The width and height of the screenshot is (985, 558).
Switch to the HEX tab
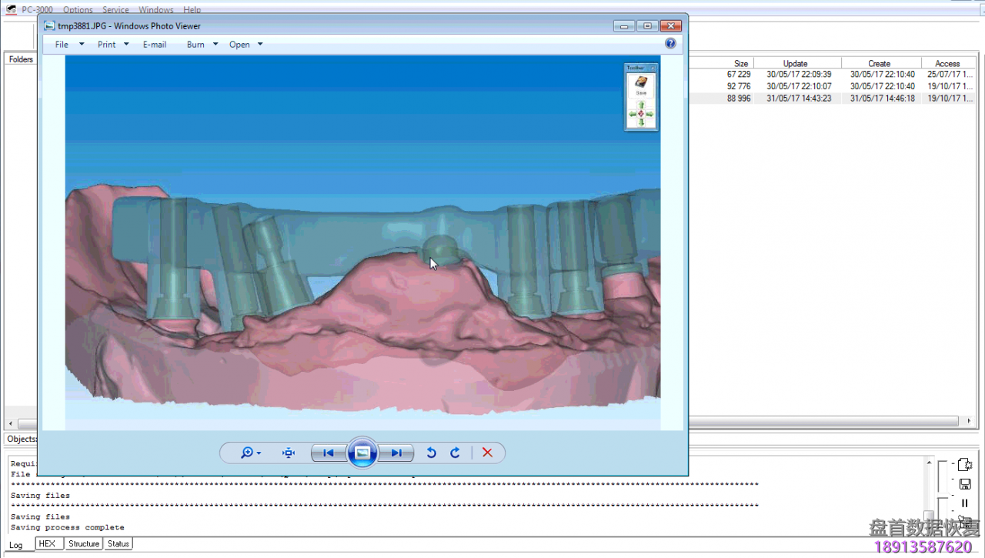(x=47, y=543)
